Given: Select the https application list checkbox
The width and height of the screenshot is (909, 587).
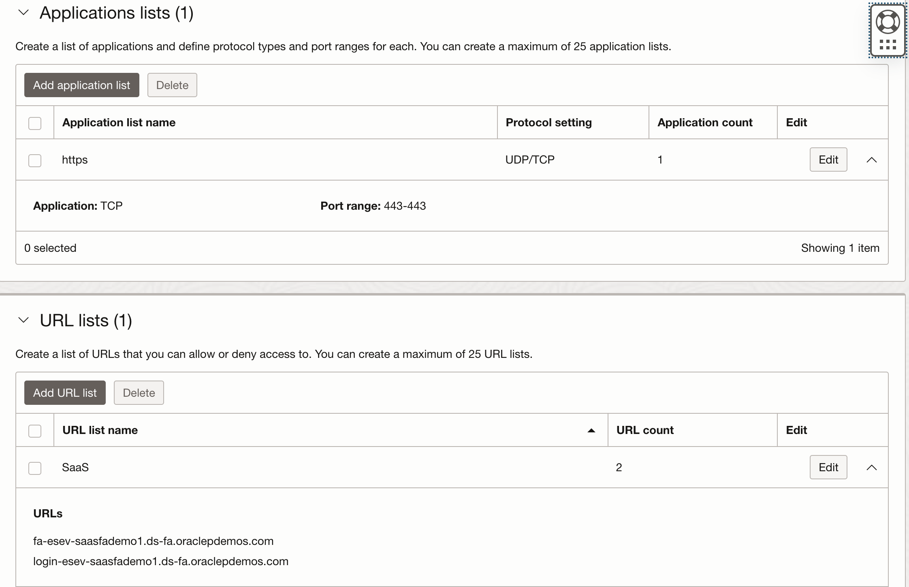Looking at the screenshot, I should (x=35, y=160).
